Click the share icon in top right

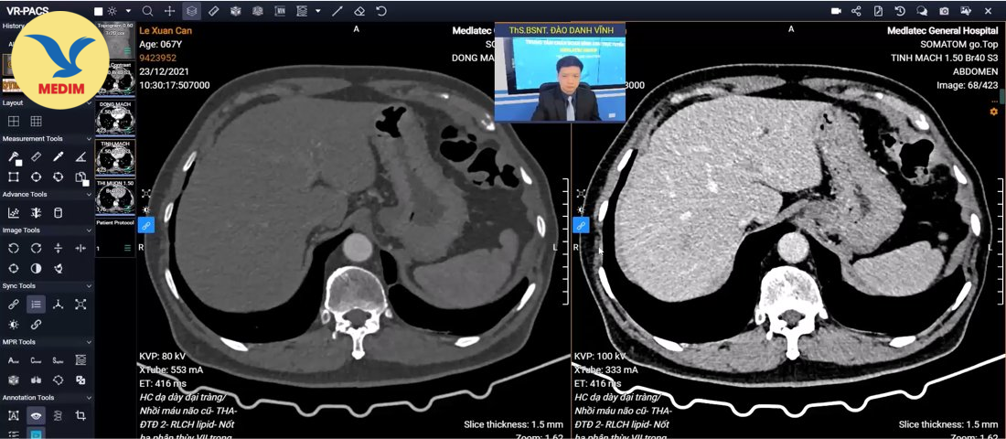pos(856,11)
